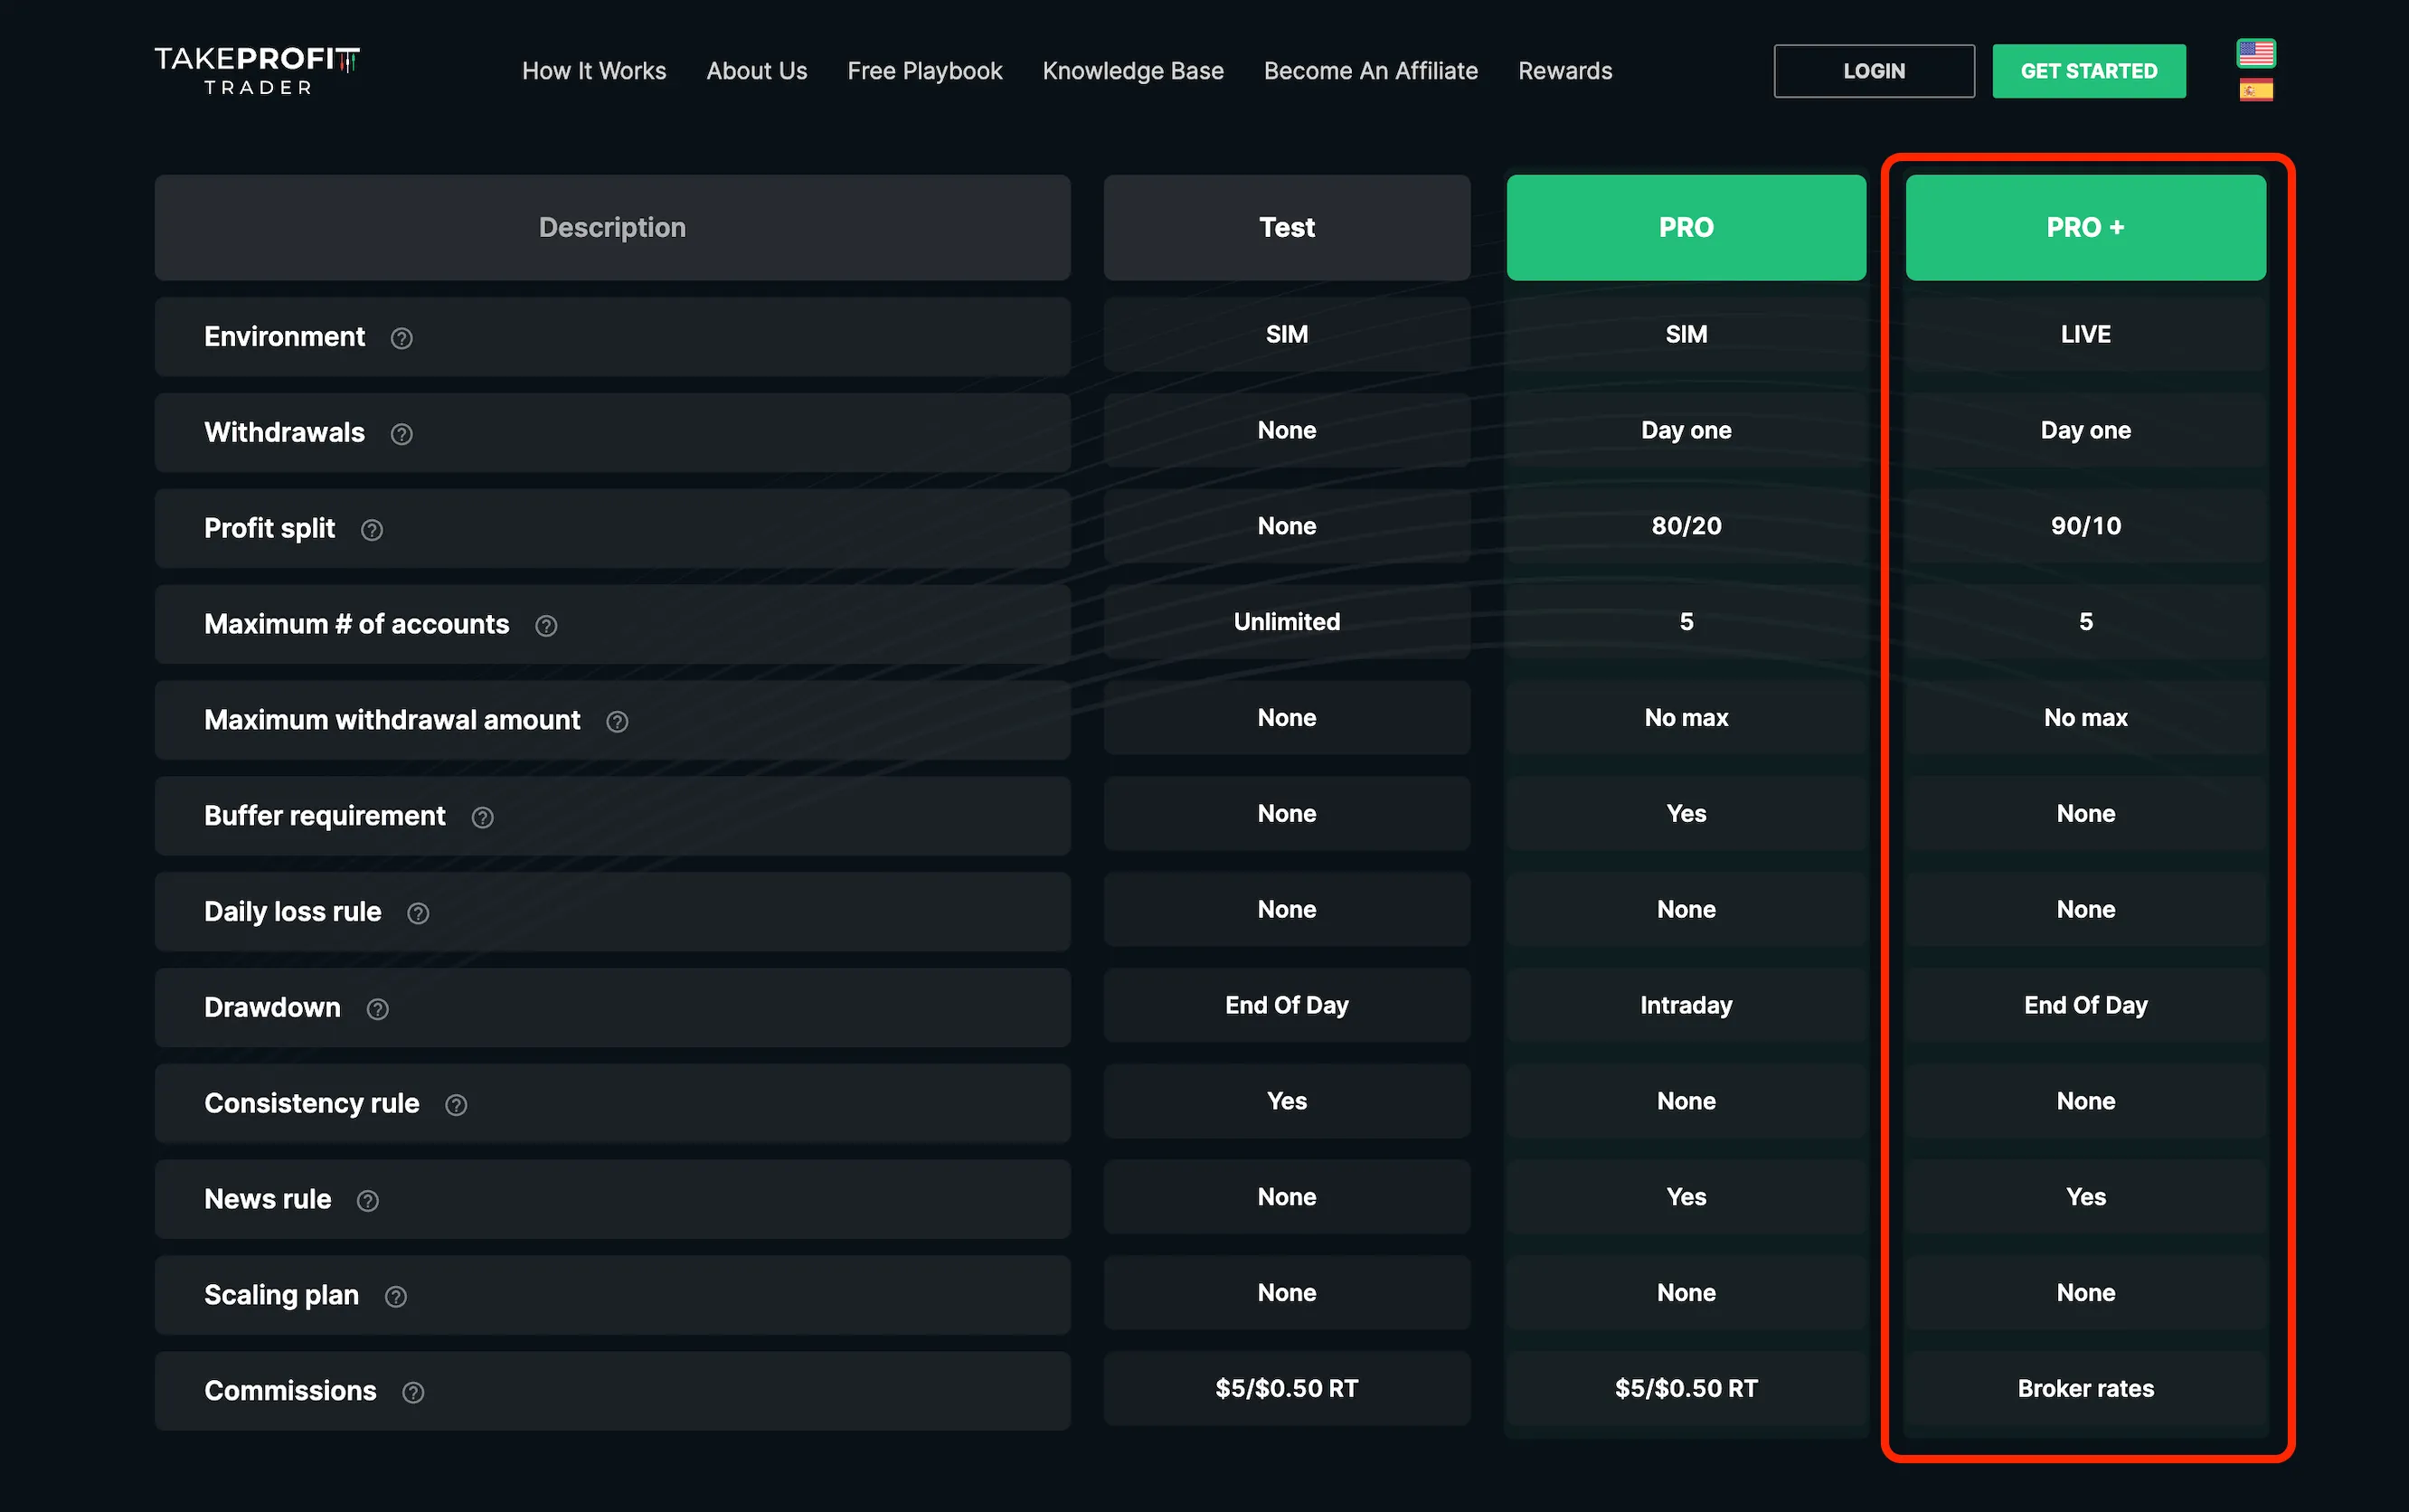Viewport: 2409px width, 1512px height.
Task: Open the Buffer requirement help icon
Action: coord(482,818)
